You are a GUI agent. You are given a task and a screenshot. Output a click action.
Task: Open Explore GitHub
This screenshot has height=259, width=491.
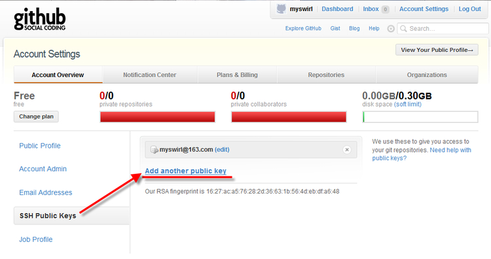pos(303,29)
